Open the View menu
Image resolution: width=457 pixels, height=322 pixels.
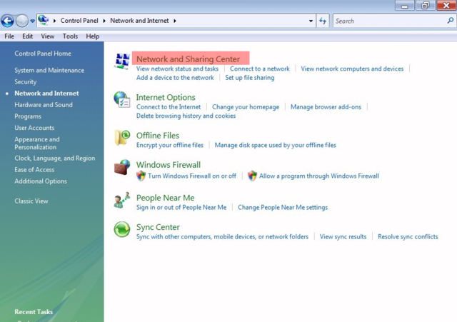48,36
